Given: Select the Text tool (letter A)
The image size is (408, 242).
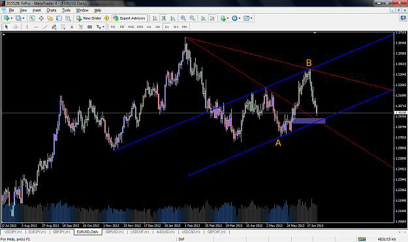Looking at the screenshot, I should [72, 27].
